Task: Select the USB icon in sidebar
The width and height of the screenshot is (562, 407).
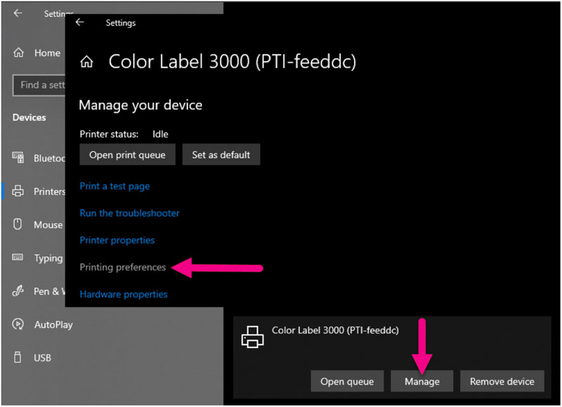Action: click(x=17, y=357)
